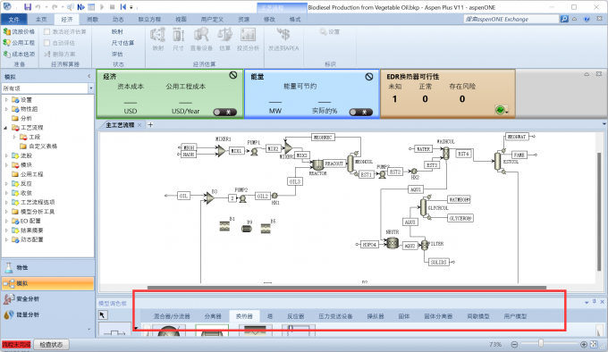The image size is (608, 352).
Task: Open utilities (公用工程) in the economics ribbon
Action: tap(19, 43)
